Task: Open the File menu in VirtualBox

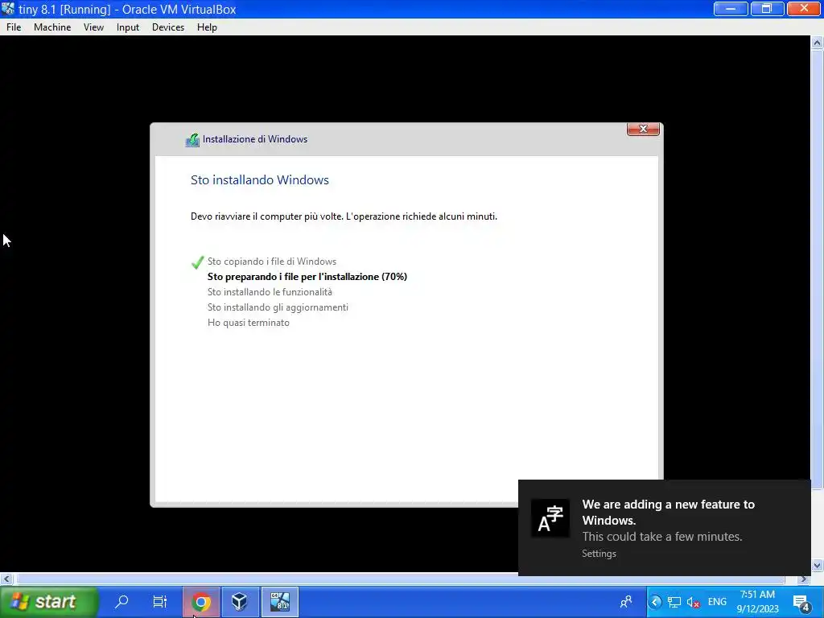Action: [x=14, y=27]
